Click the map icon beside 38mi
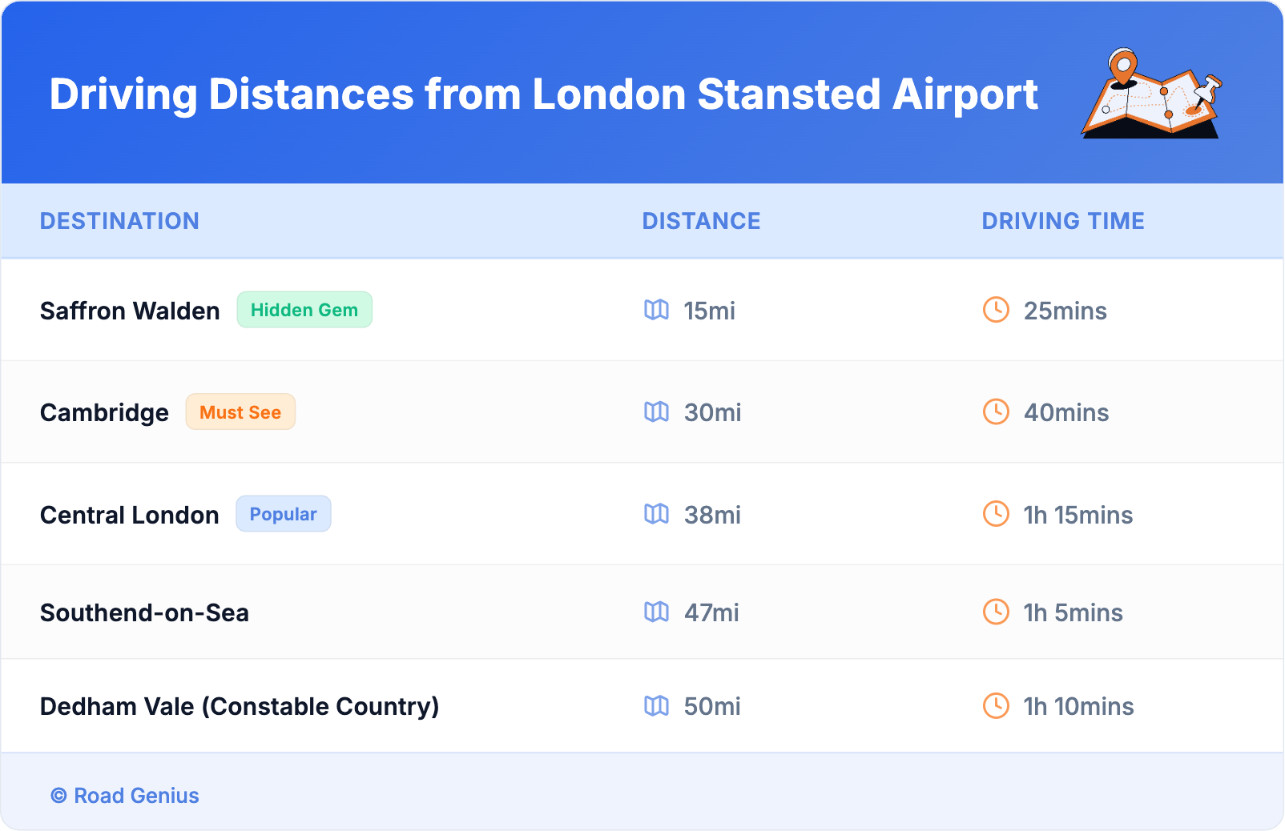This screenshot has width=1285, height=831. point(656,514)
